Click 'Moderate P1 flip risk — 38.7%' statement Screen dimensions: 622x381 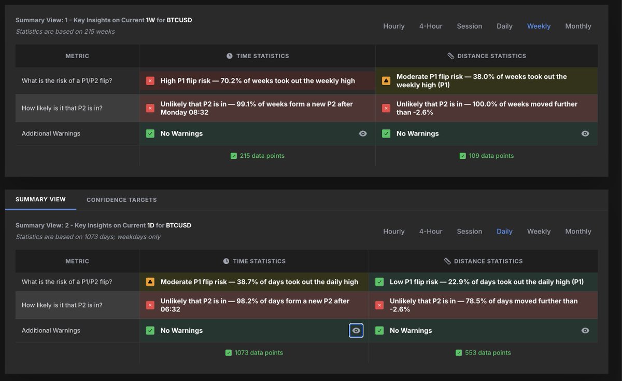click(x=259, y=282)
